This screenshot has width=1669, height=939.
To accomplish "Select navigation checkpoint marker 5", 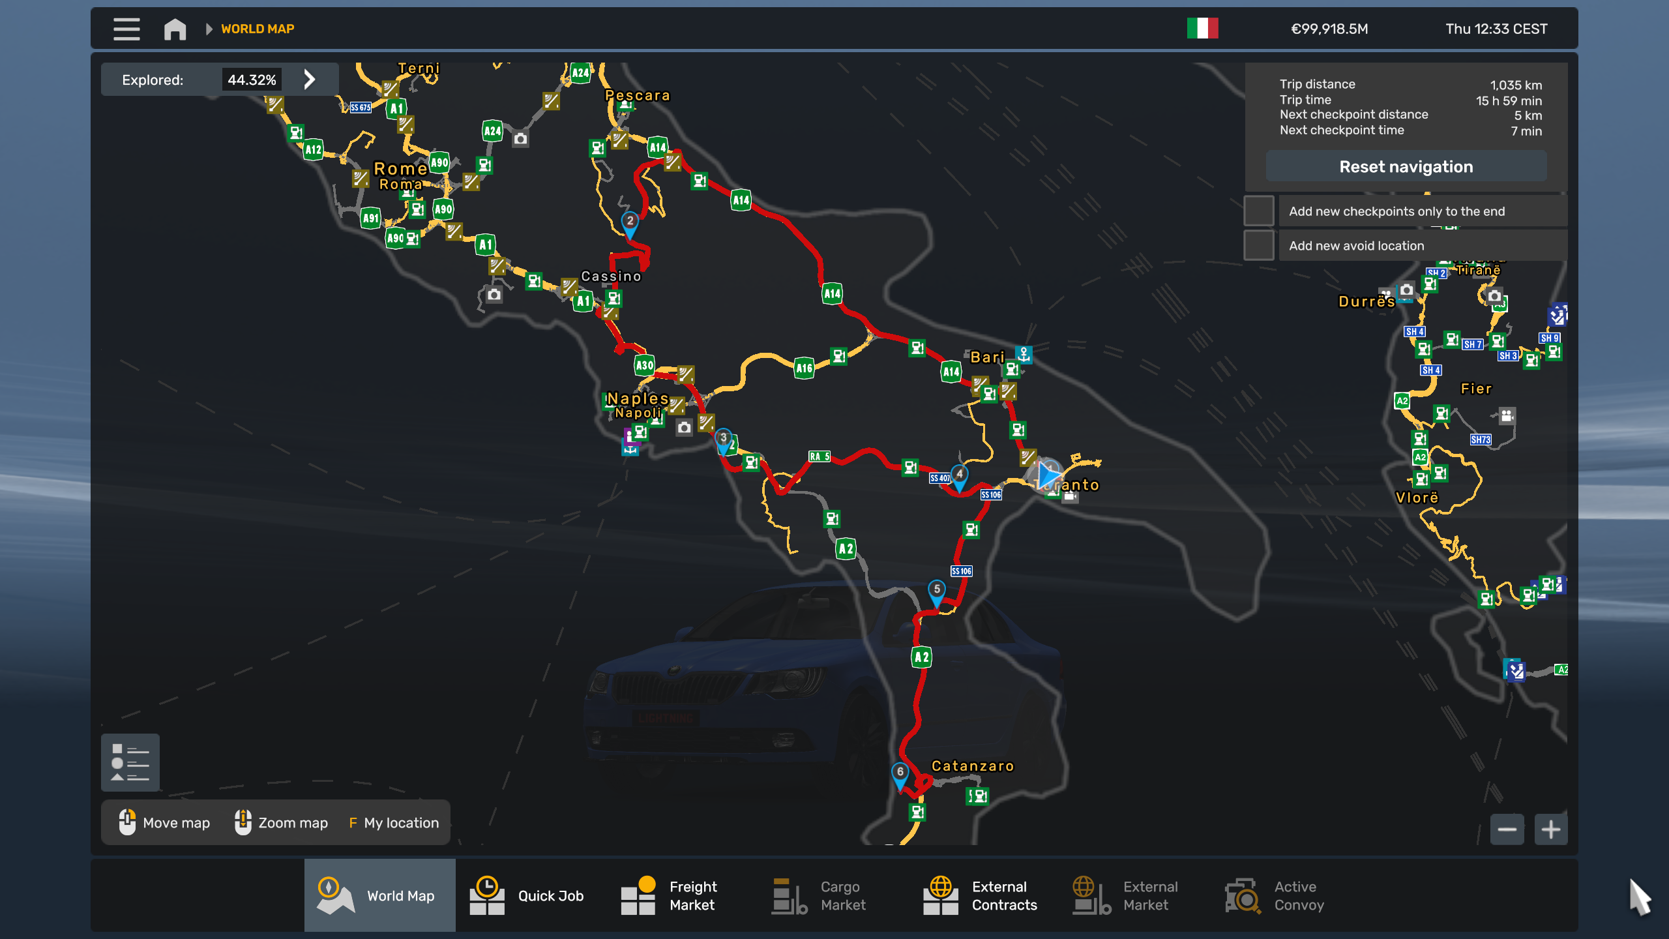I will coord(937,590).
